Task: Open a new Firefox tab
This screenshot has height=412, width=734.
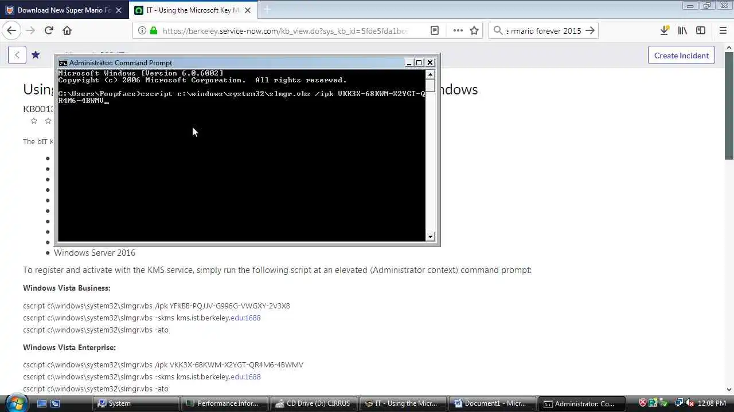Action: (x=267, y=10)
